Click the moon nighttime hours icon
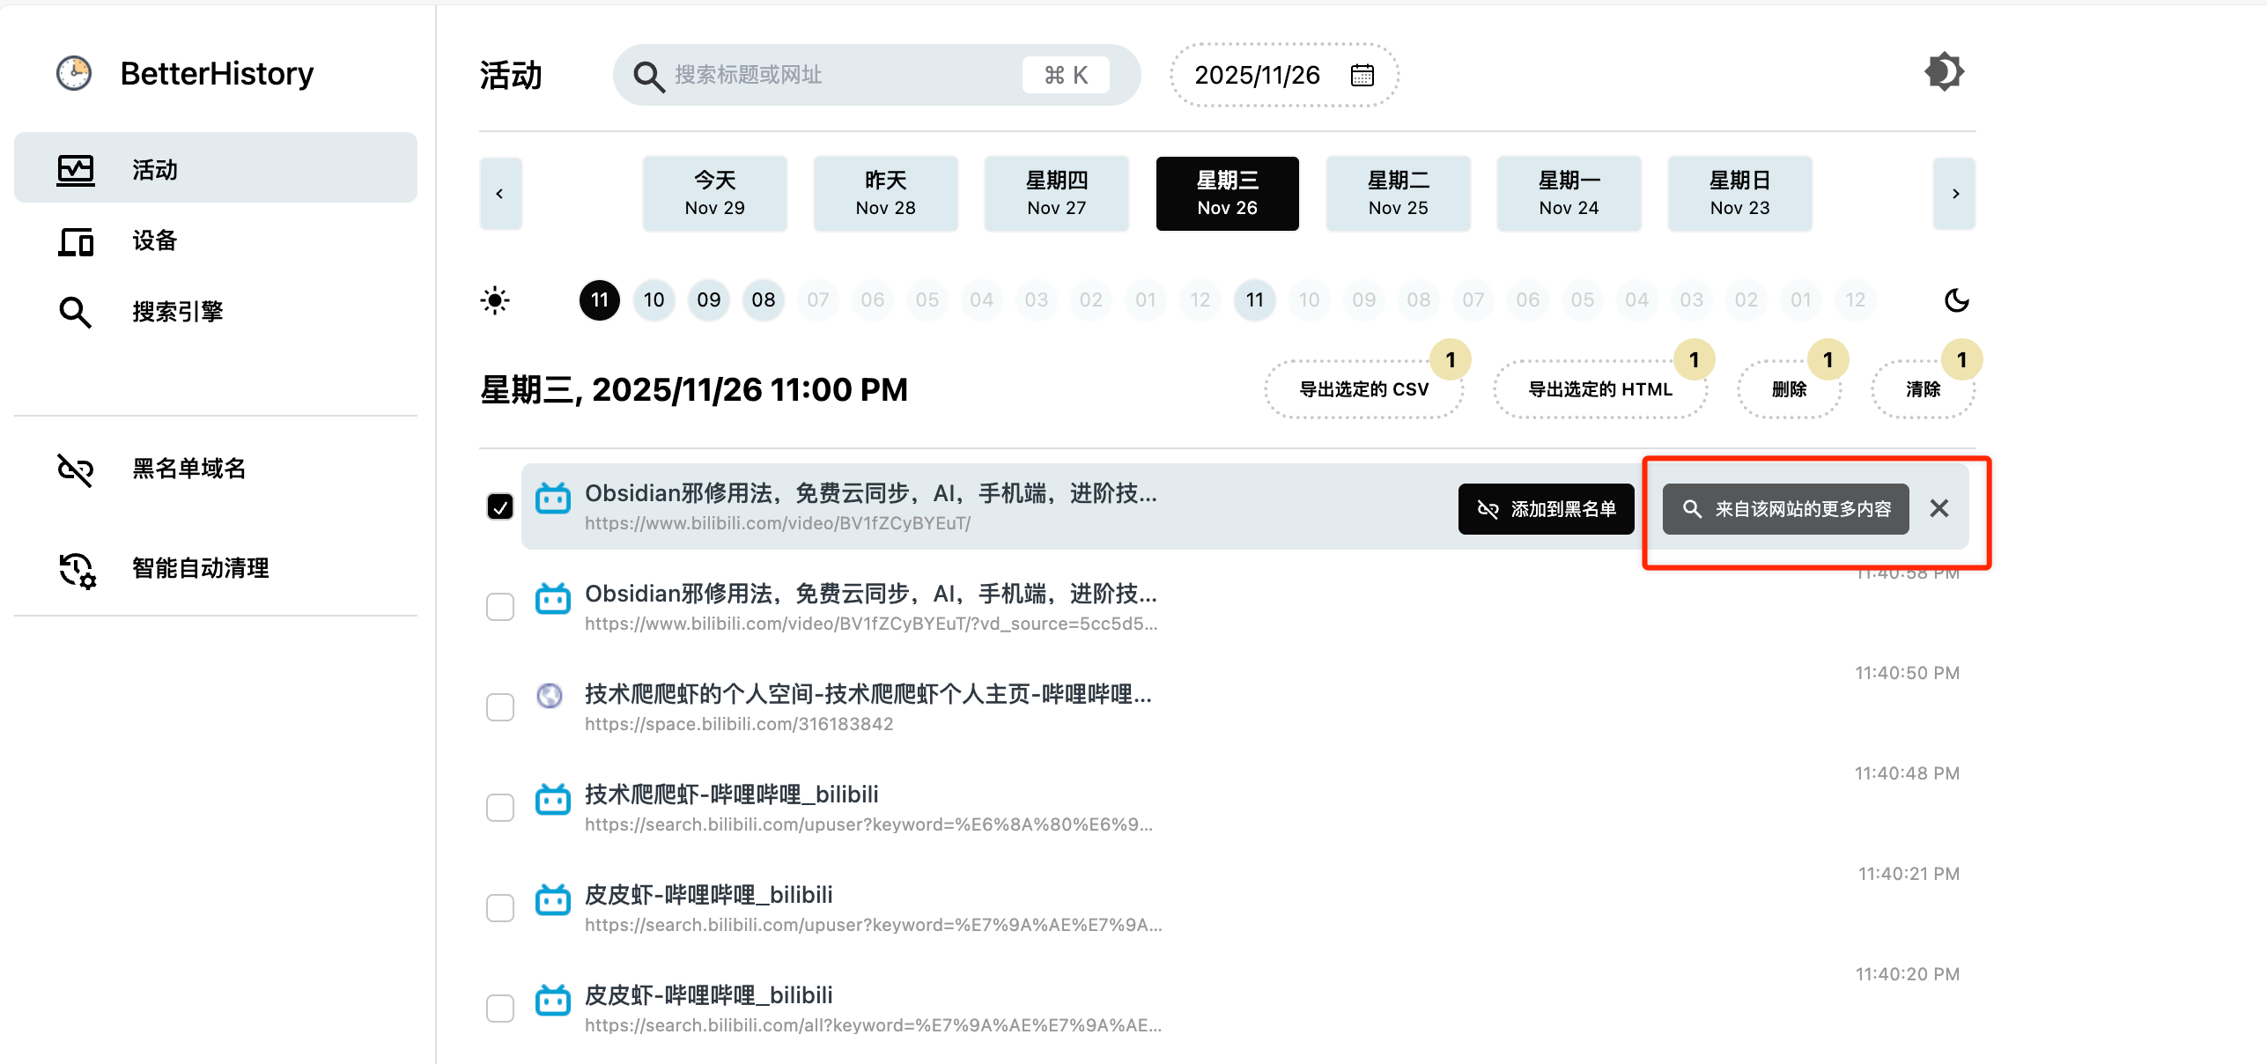 pos(1956,300)
